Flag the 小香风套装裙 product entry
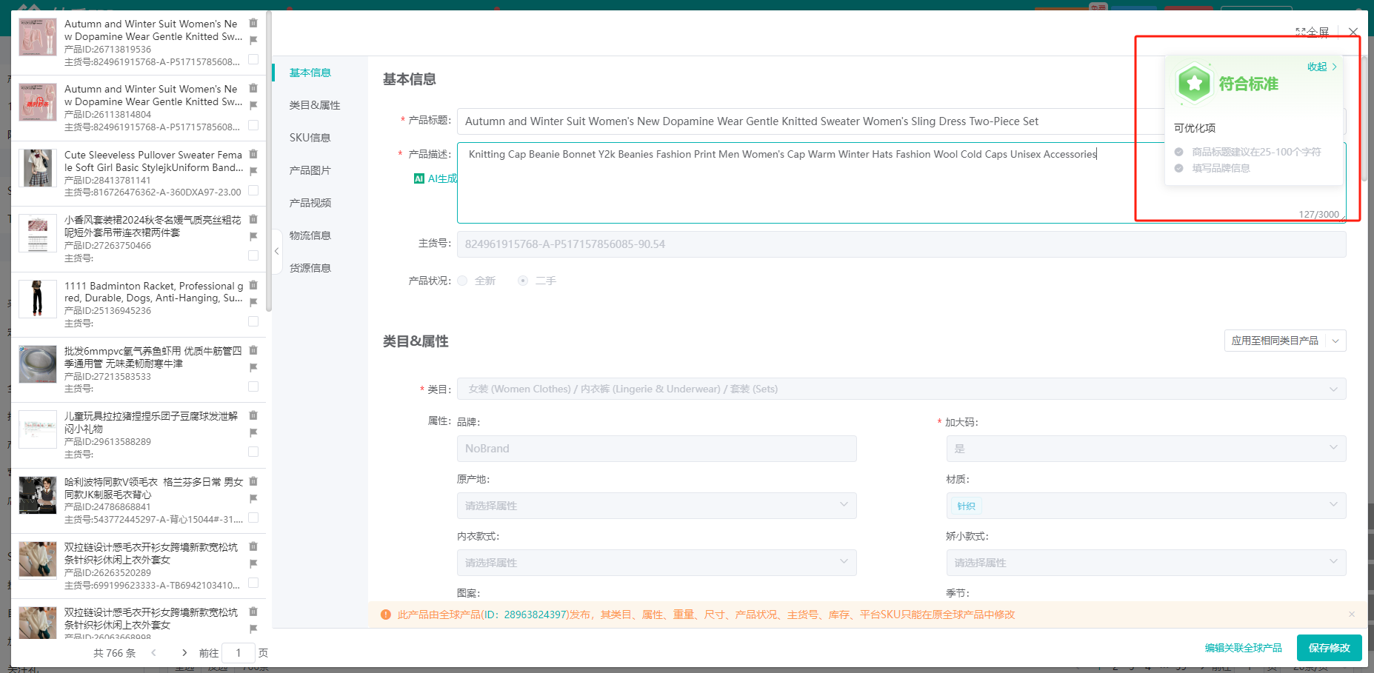 pos(253,236)
